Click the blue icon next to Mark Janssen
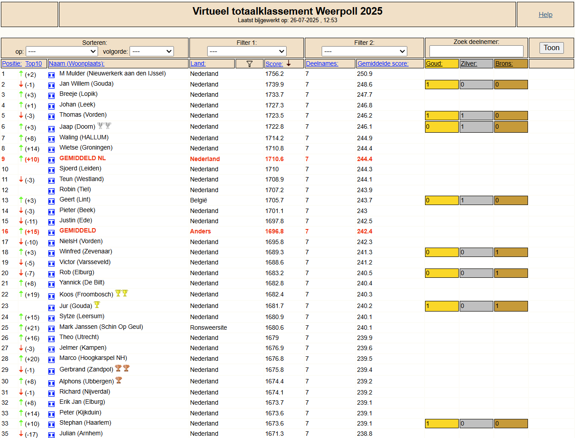 pyautogui.click(x=51, y=328)
